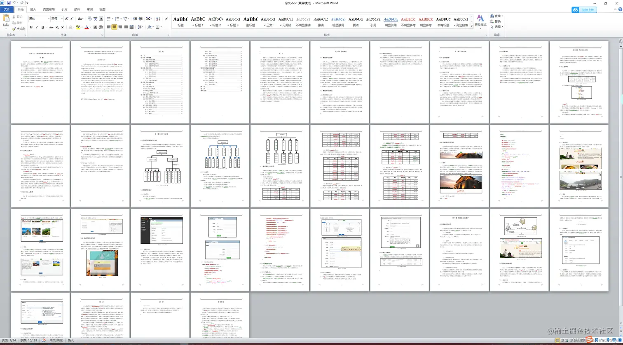623x345 pixels.
Task: Click the paragraph shading paint bucket
Action: point(149,27)
